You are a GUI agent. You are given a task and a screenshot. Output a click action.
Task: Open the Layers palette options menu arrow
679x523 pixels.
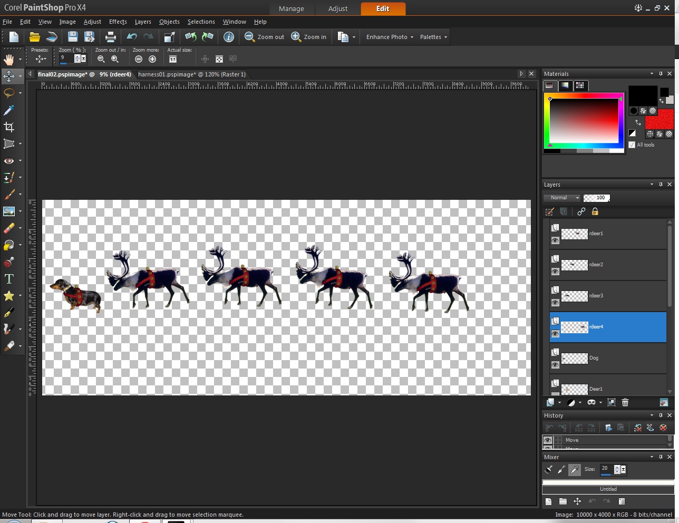[x=652, y=185]
